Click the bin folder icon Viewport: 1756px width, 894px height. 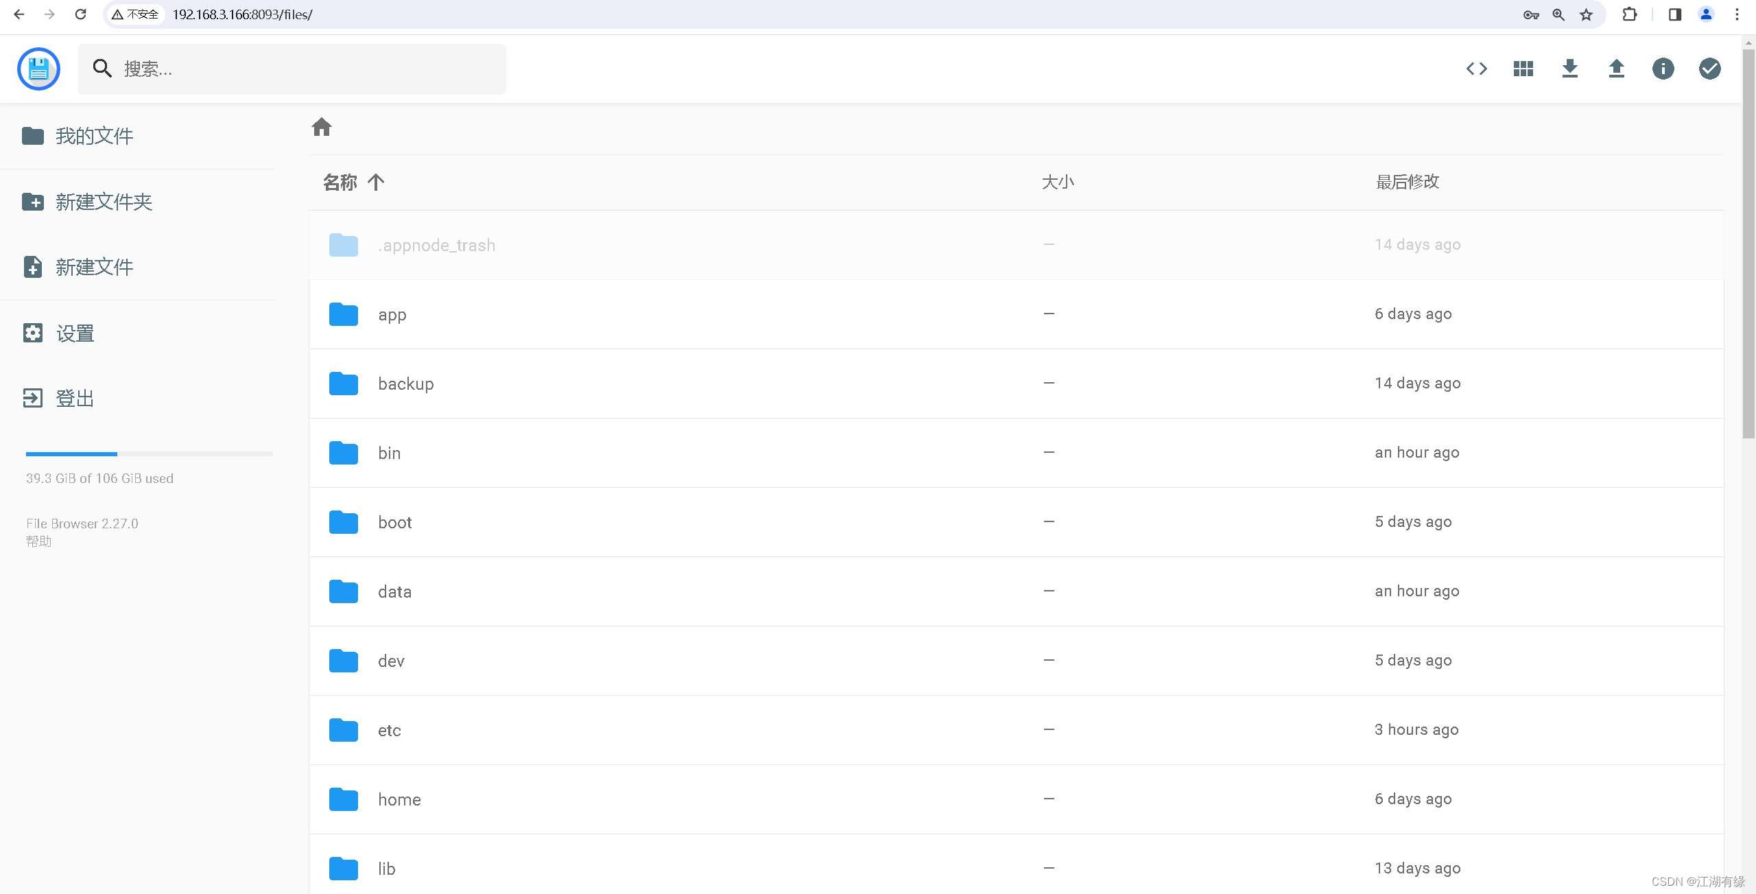[x=344, y=453]
